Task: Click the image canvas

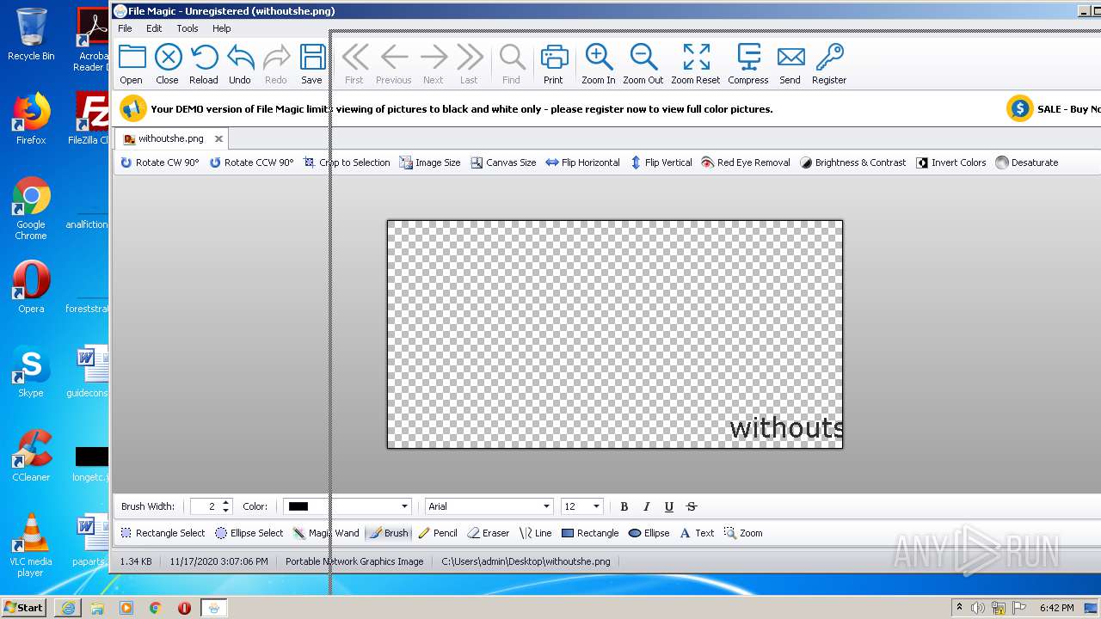Action: pyautogui.click(x=615, y=334)
